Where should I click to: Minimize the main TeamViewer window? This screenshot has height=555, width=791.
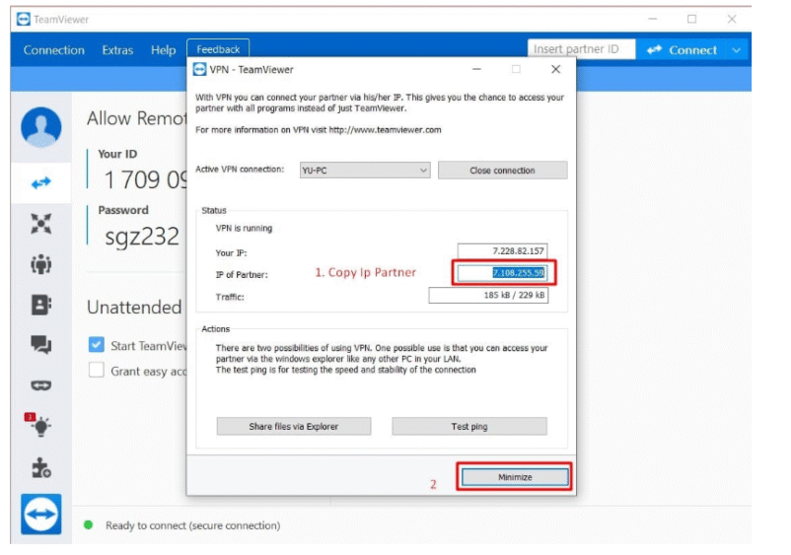(x=653, y=19)
